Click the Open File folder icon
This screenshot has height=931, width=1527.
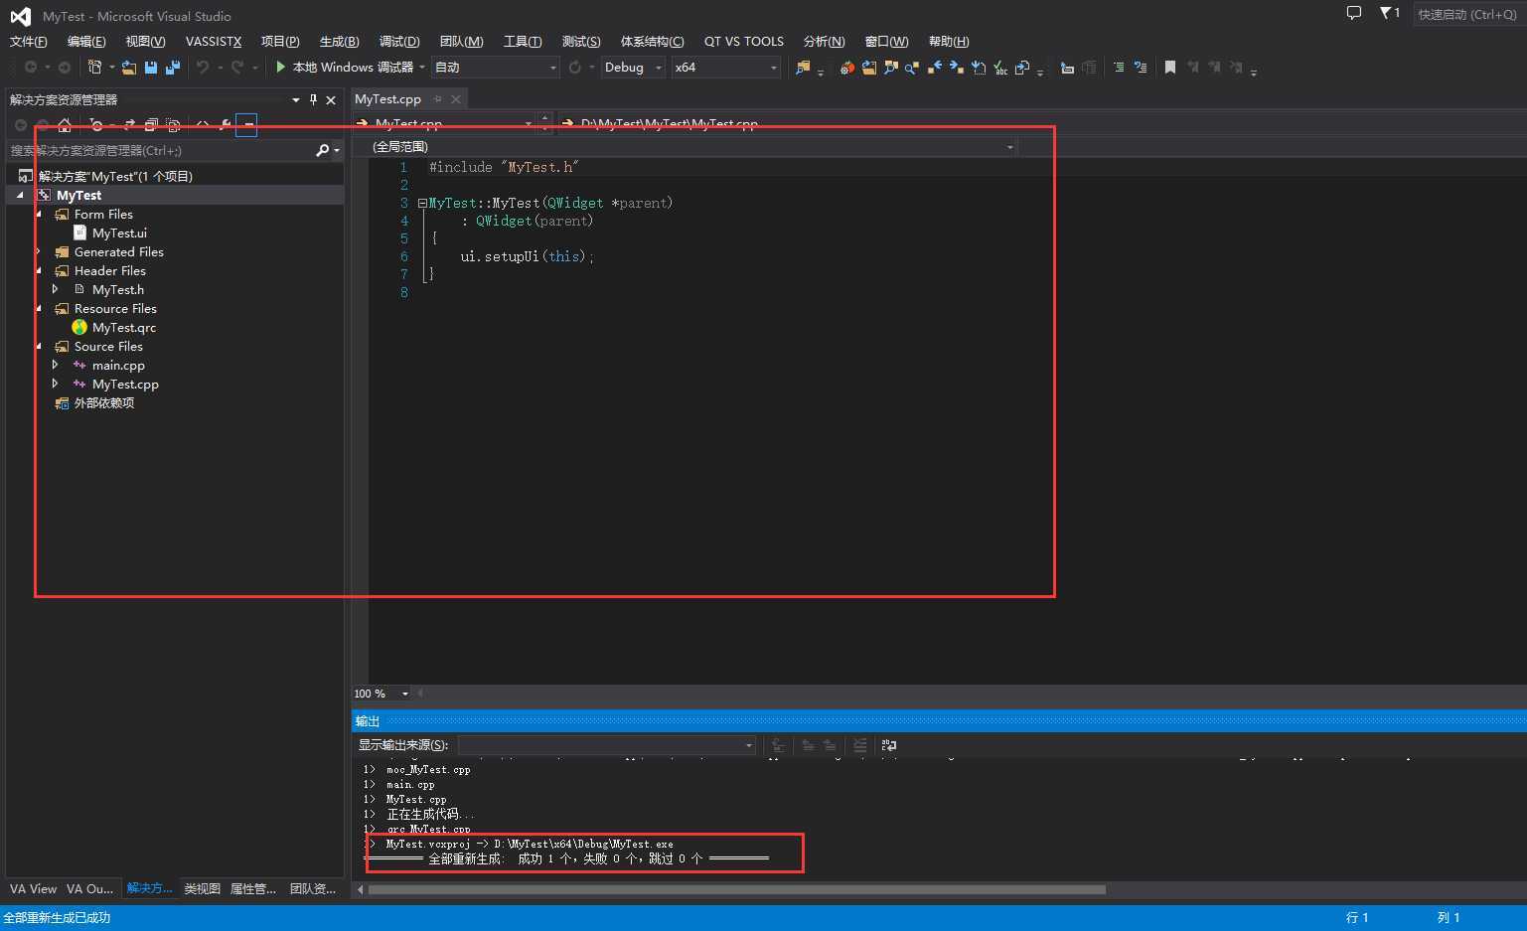(x=129, y=67)
